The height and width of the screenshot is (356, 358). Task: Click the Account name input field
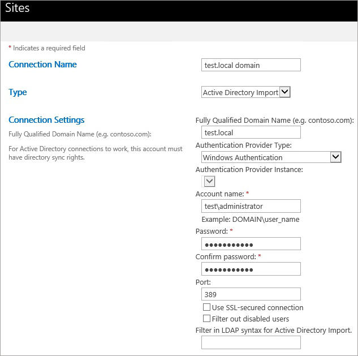pyautogui.click(x=251, y=206)
